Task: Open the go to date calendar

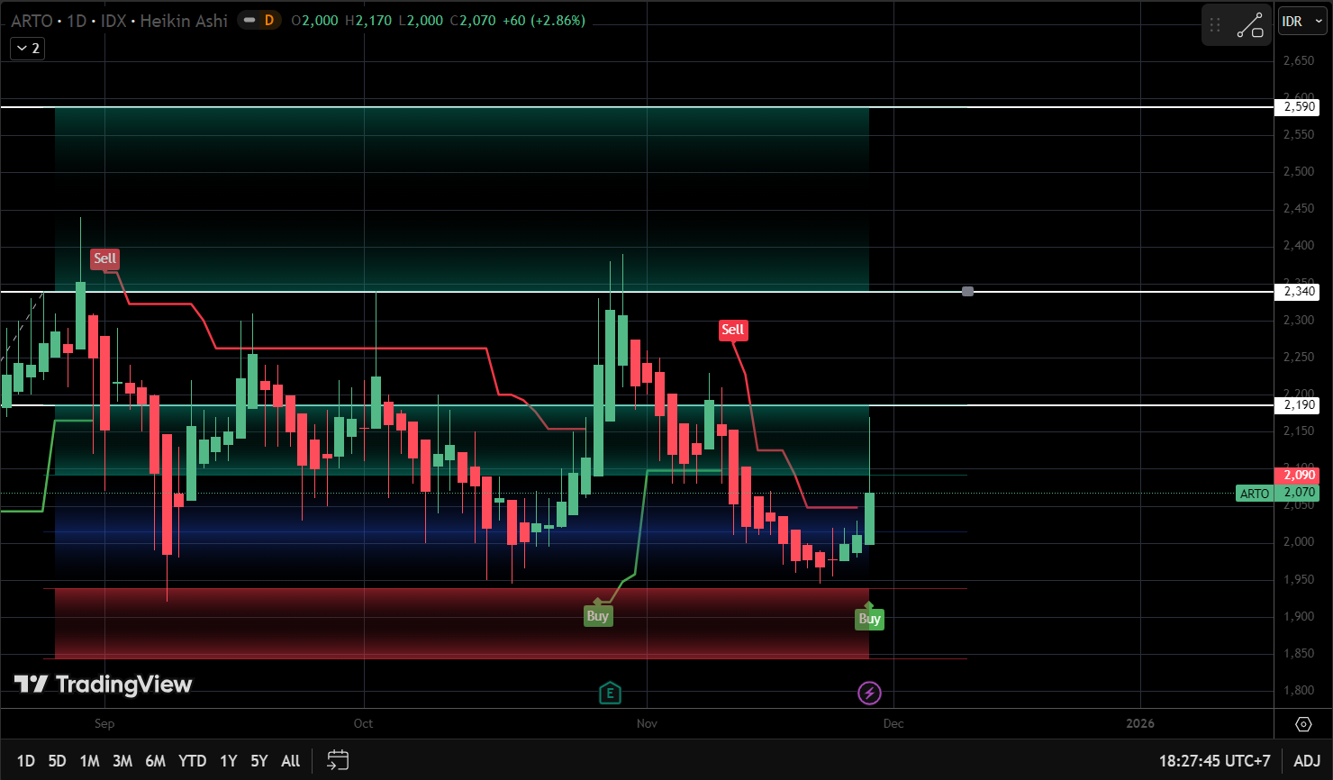Action: 338,761
